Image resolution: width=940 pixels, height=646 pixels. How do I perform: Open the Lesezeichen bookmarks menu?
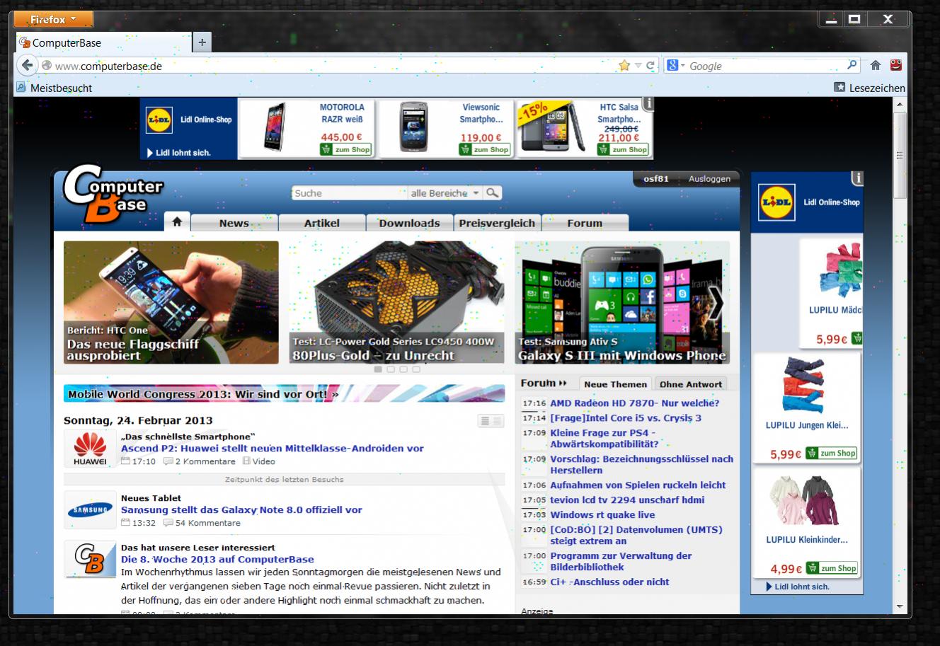coord(869,88)
